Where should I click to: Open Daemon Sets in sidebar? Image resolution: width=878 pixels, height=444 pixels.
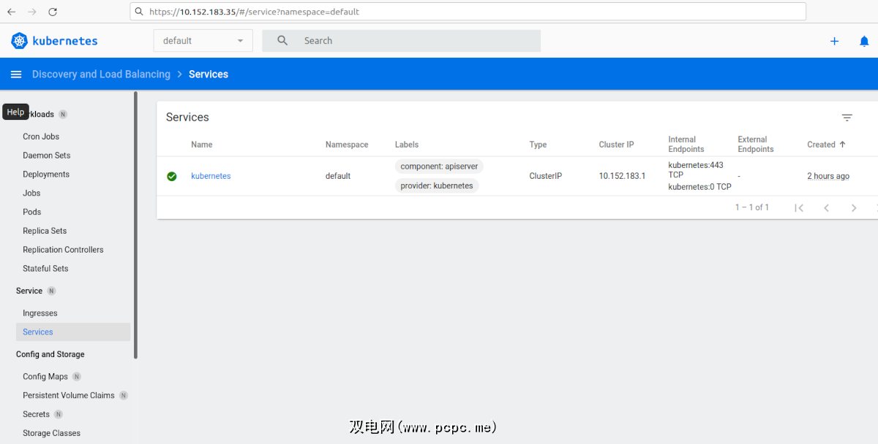47,156
